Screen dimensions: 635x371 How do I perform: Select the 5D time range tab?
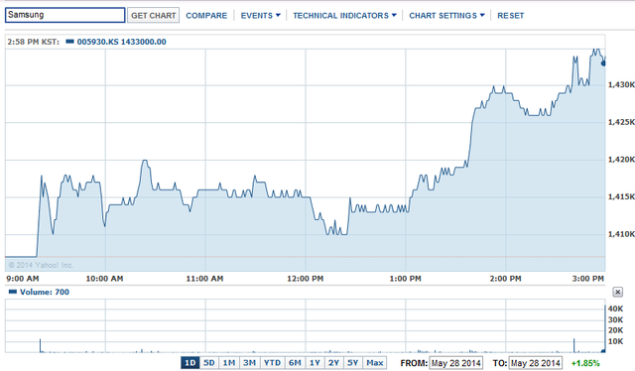click(209, 363)
